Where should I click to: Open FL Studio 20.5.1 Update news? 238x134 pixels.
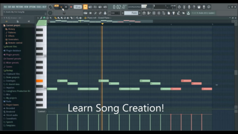[203, 13]
